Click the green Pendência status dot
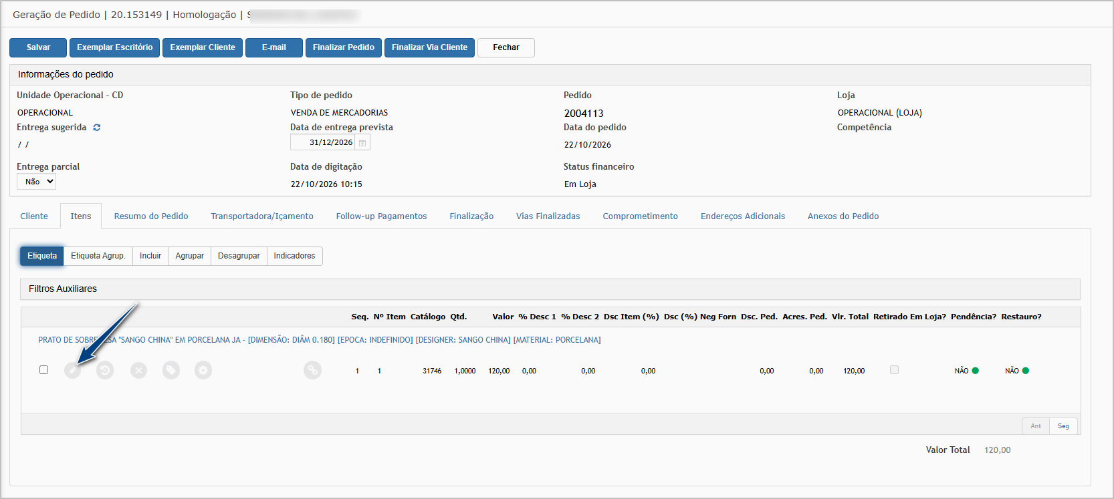This screenshot has width=1114, height=499. tap(976, 371)
